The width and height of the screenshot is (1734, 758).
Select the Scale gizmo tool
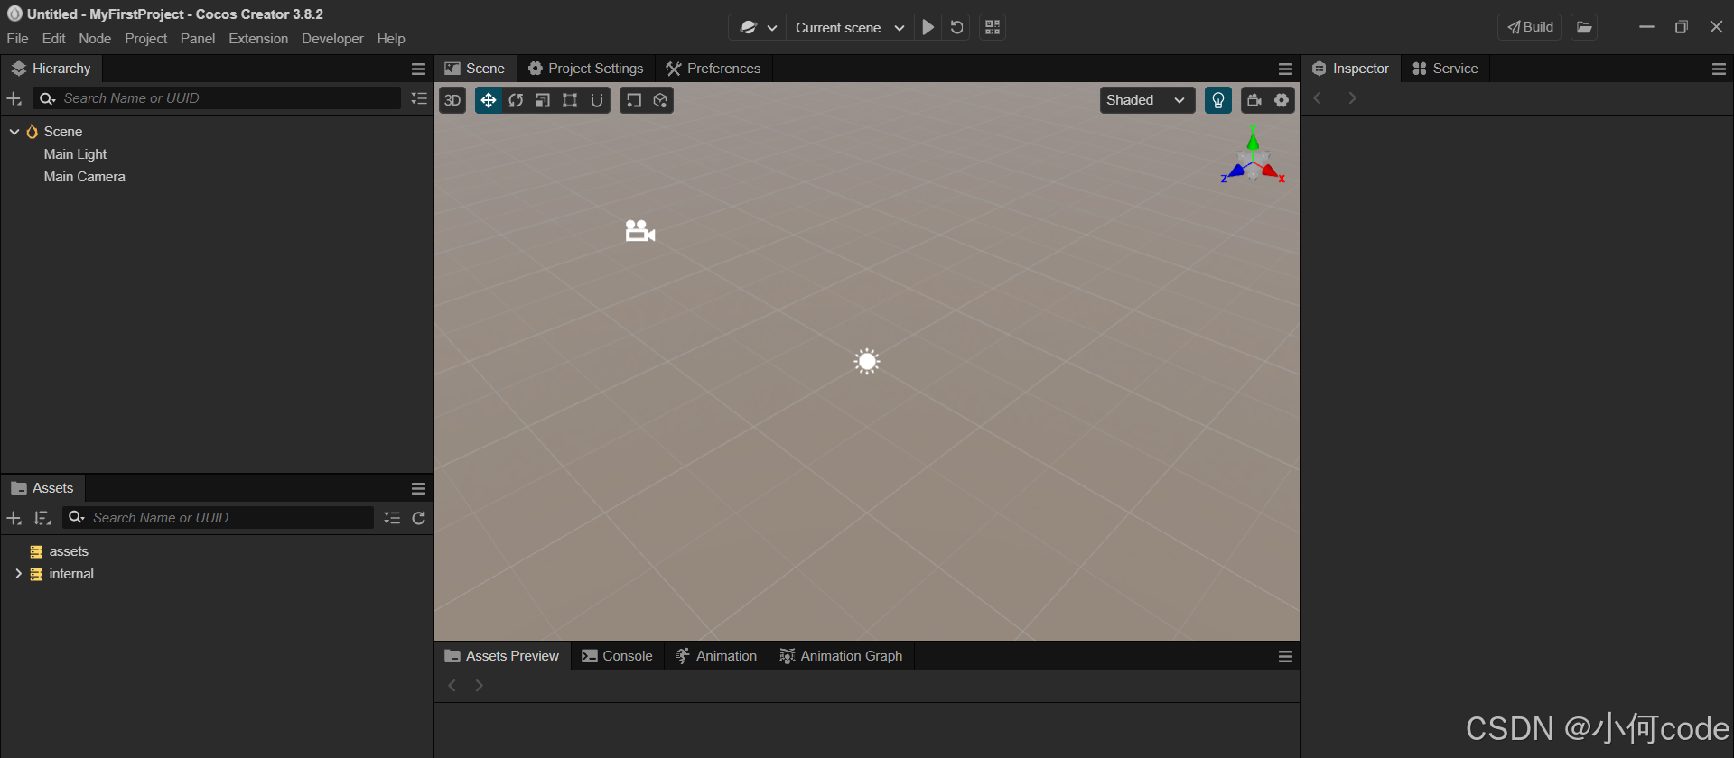coord(543,100)
